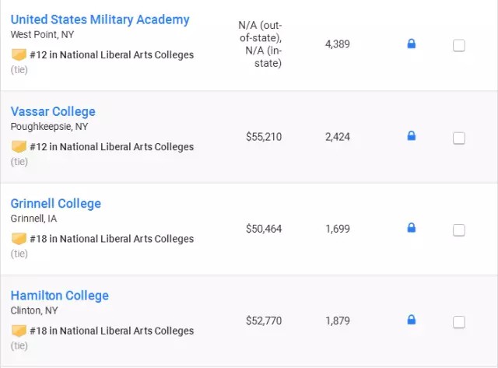Check the compare box for Vassar College
The image size is (498, 368).
(459, 138)
